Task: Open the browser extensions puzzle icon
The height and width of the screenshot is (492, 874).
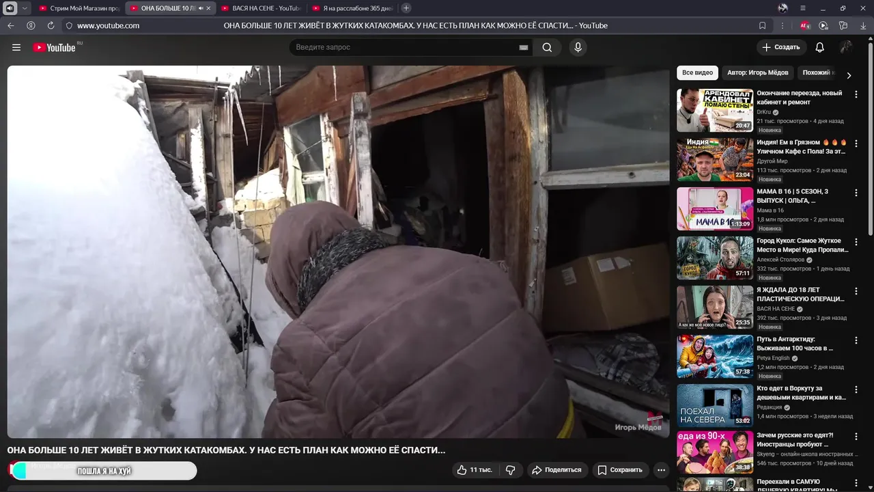Action: point(843,25)
